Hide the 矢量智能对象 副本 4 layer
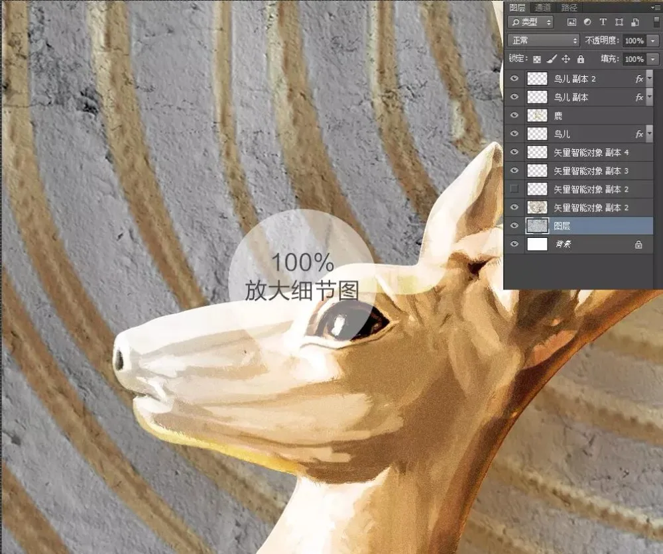Screen dimensions: 663x554 pos(514,152)
